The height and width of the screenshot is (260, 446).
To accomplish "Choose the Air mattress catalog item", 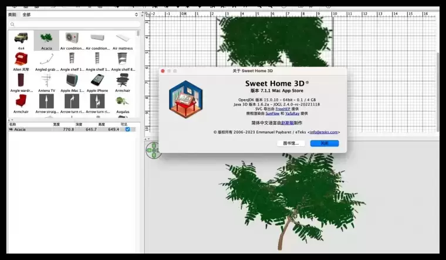I will (x=123, y=40).
